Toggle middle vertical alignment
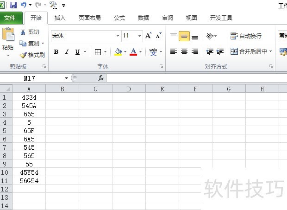 coord(184,36)
